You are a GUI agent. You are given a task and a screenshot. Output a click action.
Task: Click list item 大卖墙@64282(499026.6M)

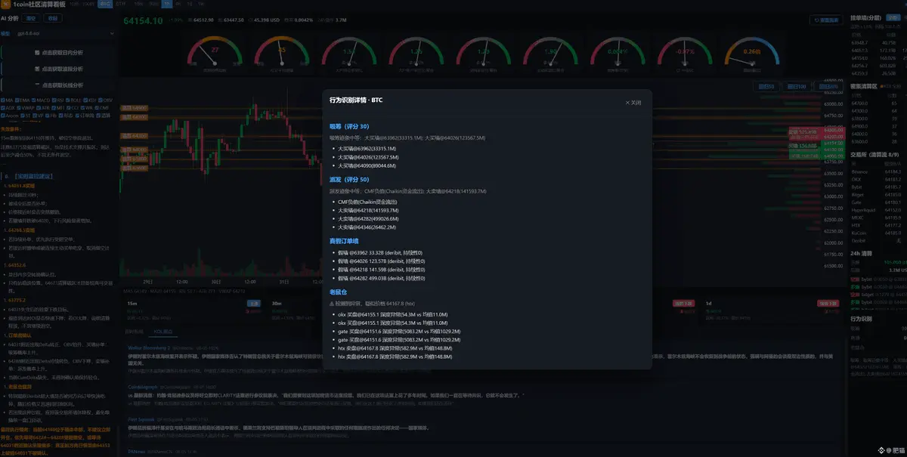click(x=367, y=218)
